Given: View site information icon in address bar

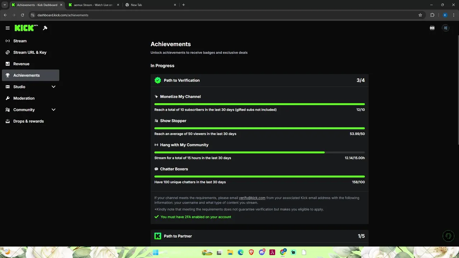Looking at the screenshot, I should [x=33, y=15].
